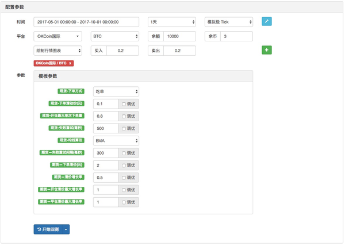Select the BTC currency dropdown
This screenshot has width=345, height=246.
114,36
